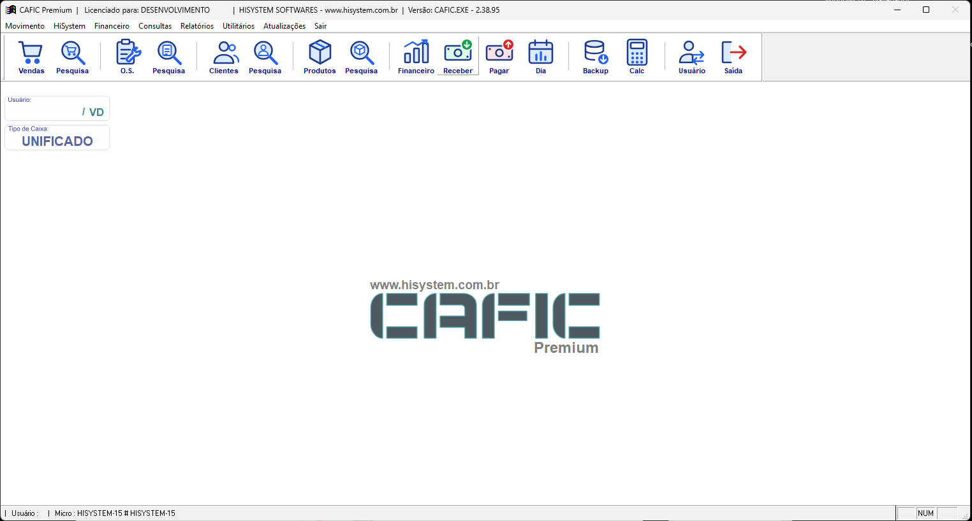Screen dimensions: 972x521
Task: Click Micro: HISYSTEM-15 status bar text
Action: pos(115,513)
